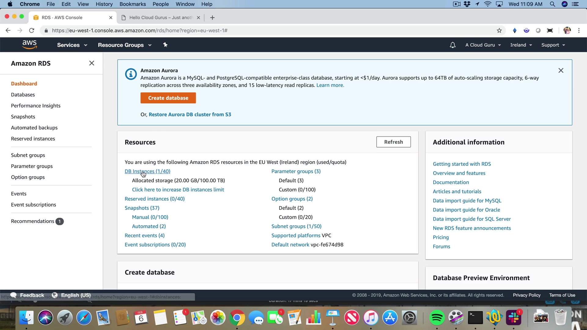This screenshot has height=330, width=587.
Task: Reload the page with refresh icon
Action: click(x=31, y=30)
